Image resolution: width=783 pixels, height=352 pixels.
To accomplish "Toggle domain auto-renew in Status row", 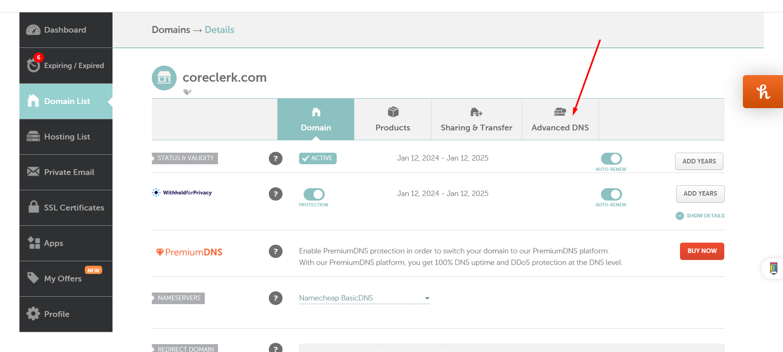I will pyautogui.click(x=611, y=158).
